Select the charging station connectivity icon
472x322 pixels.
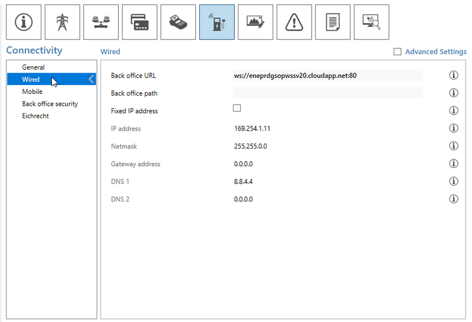tap(217, 22)
